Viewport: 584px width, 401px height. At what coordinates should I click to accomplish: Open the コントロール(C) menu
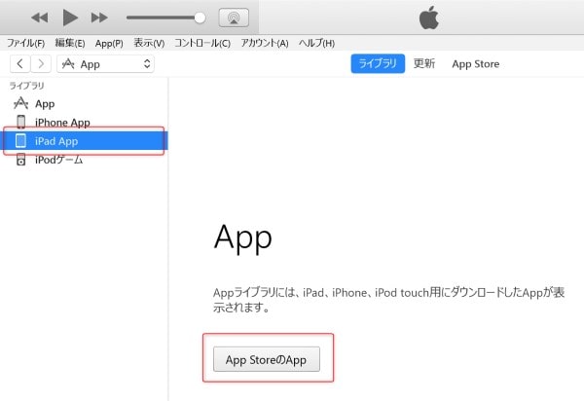pyautogui.click(x=202, y=43)
